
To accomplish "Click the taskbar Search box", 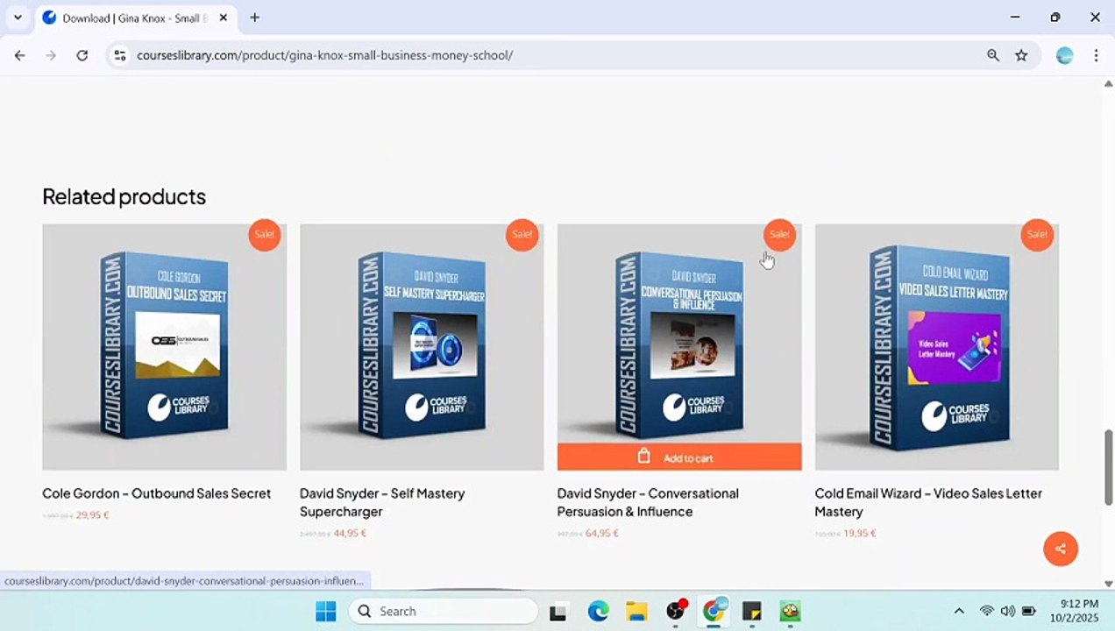I will tap(443, 611).
